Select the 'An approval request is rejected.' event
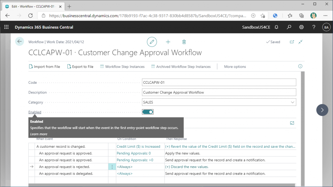The width and height of the screenshot is (333, 187). (64, 167)
